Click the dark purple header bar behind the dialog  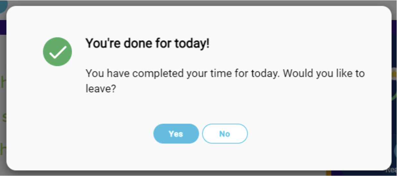point(3,27)
